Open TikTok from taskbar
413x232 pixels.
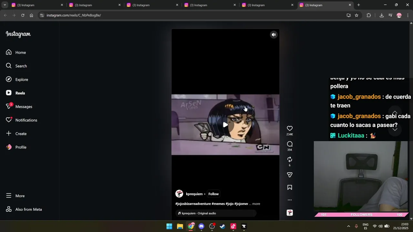click(x=233, y=227)
